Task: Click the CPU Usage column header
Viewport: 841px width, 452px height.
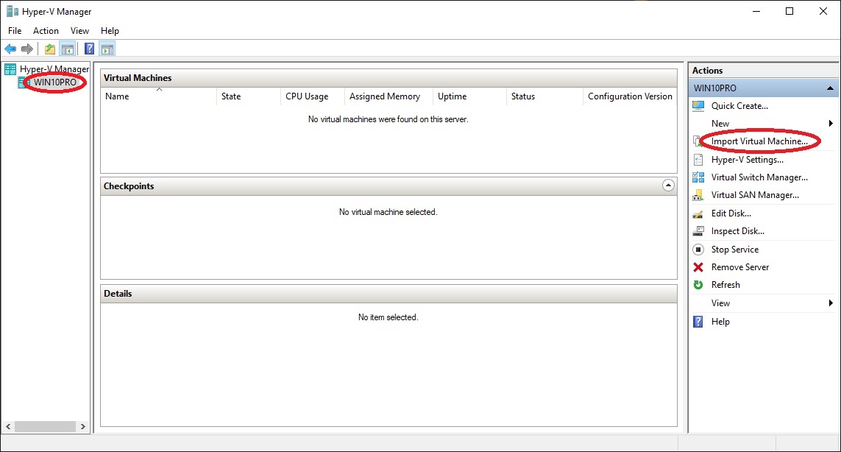Action: click(312, 96)
